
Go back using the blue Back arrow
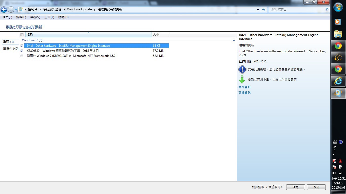pyautogui.click(x=4, y=10)
